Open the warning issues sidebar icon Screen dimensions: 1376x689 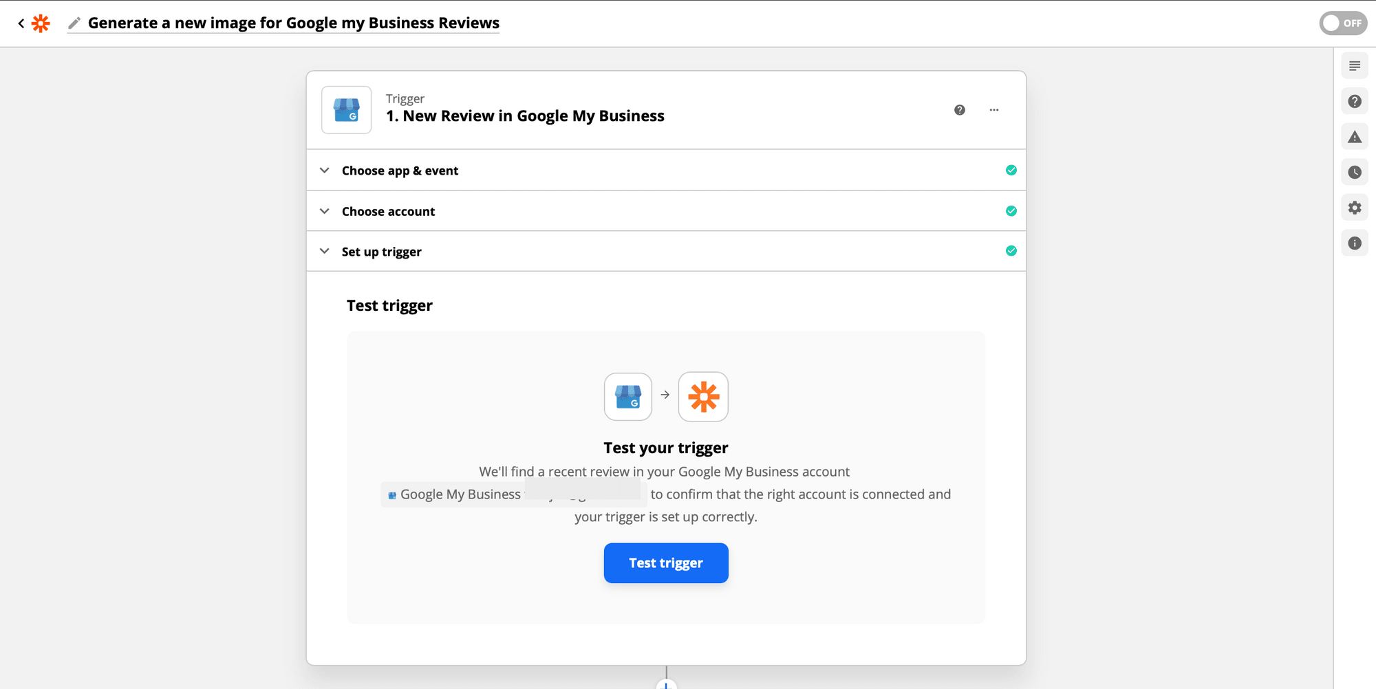click(1355, 137)
